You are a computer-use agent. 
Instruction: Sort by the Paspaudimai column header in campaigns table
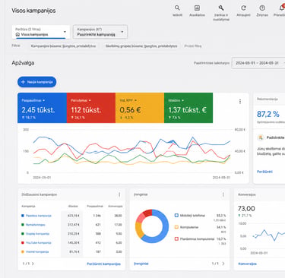[95, 206]
